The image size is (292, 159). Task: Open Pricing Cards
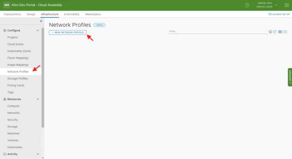[x=16, y=86]
